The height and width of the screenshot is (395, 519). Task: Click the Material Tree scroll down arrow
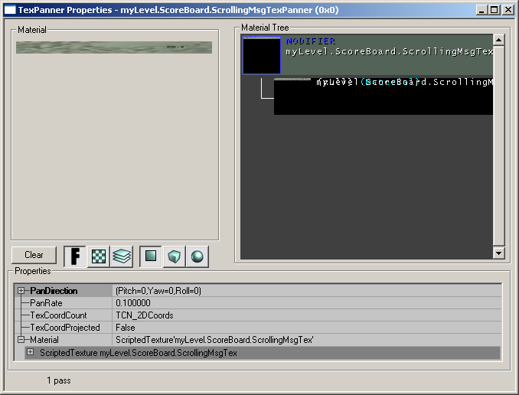498,253
